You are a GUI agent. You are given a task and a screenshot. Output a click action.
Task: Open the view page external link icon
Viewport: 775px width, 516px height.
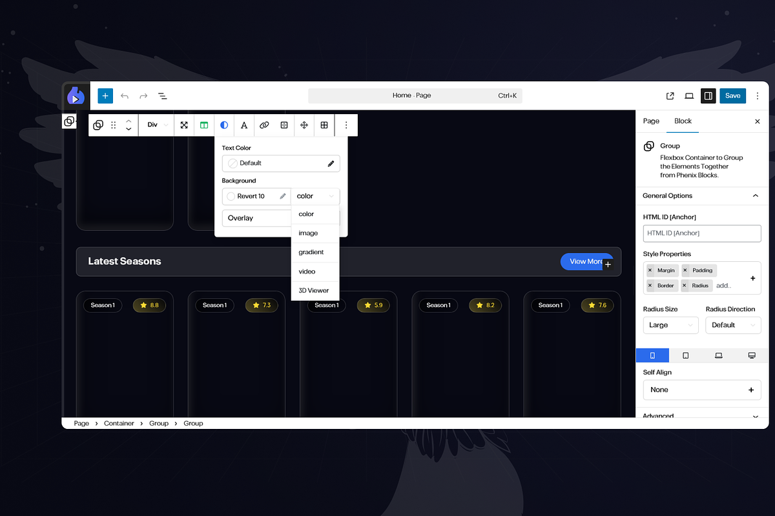pyautogui.click(x=670, y=95)
